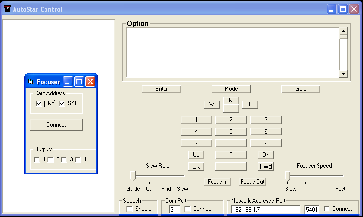Close the AutoStar Control window

click(354, 9)
